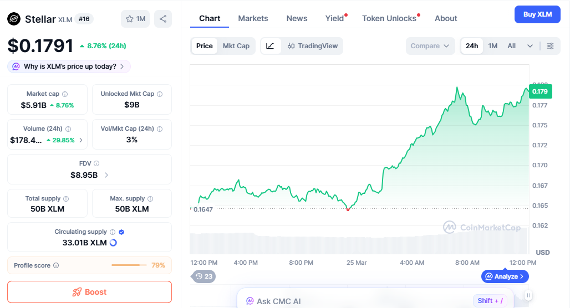
Task: Click the Stellar logo icon
Action: 14,19
